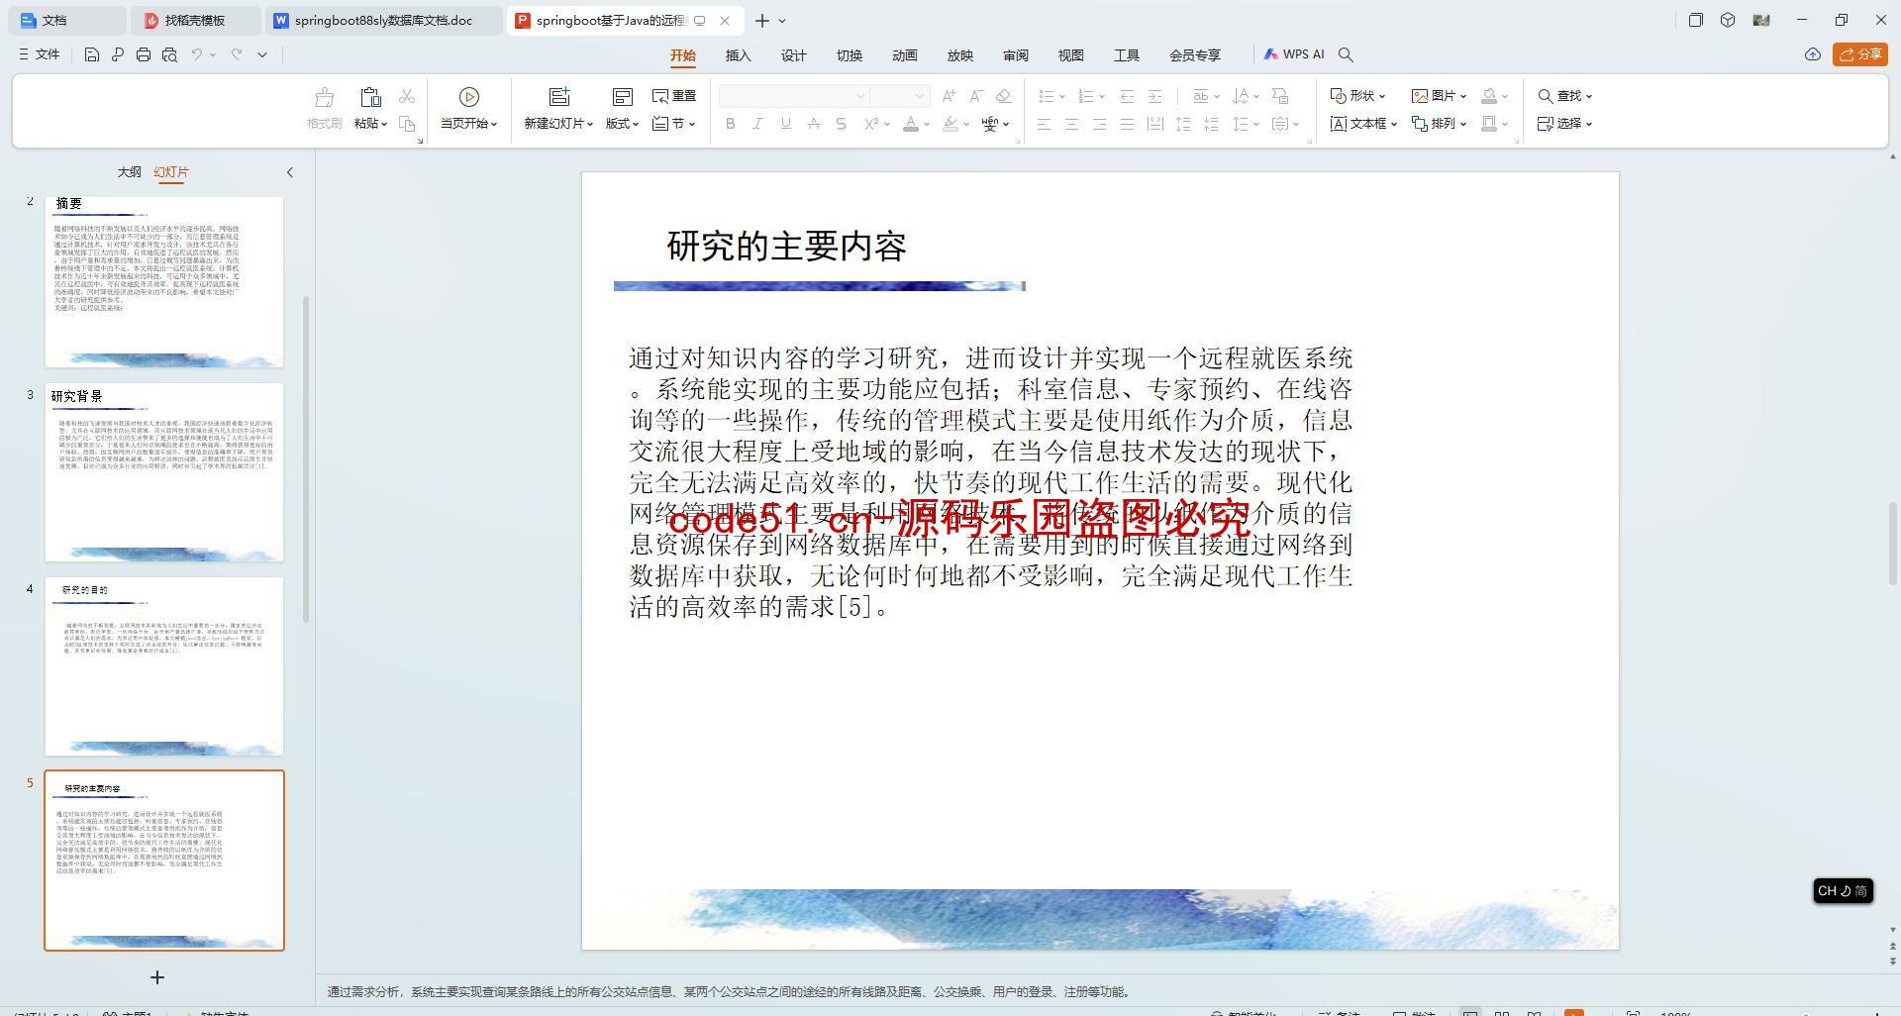Click the shape fill color swatch
The height and width of the screenshot is (1016, 1901).
[1488, 96]
